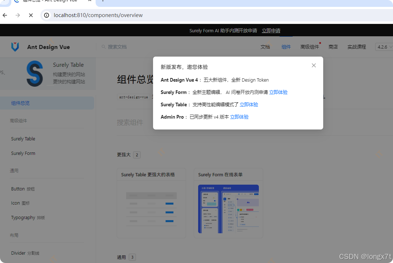
Task: Click the 布局 sidebar group heading
Action: point(14,235)
